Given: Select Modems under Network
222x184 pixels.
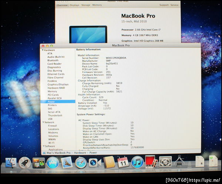Looking at the screenshot, I should point(53,133).
